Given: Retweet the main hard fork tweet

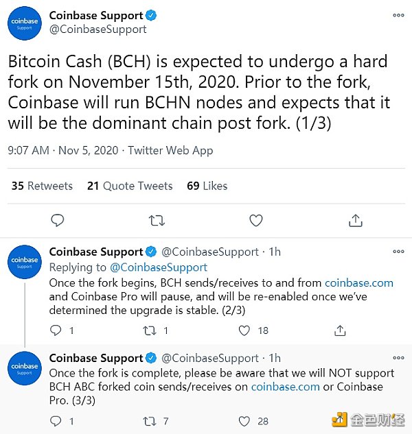Looking at the screenshot, I should (x=157, y=220).
